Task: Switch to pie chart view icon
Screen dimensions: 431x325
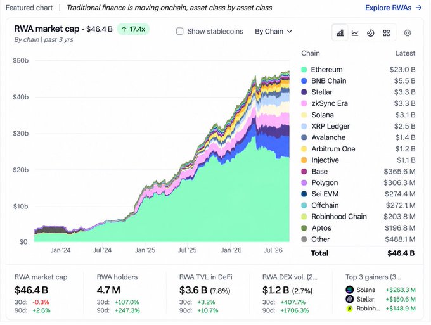Action: [371, 33]
